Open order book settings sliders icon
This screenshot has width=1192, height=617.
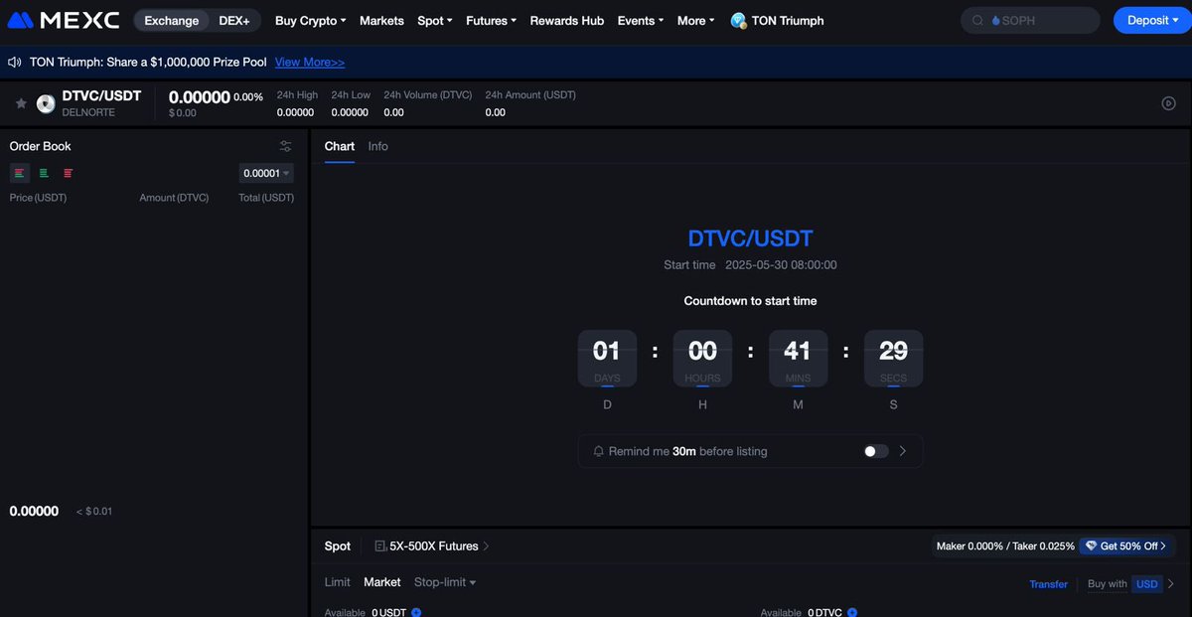[x=286, y=146]
